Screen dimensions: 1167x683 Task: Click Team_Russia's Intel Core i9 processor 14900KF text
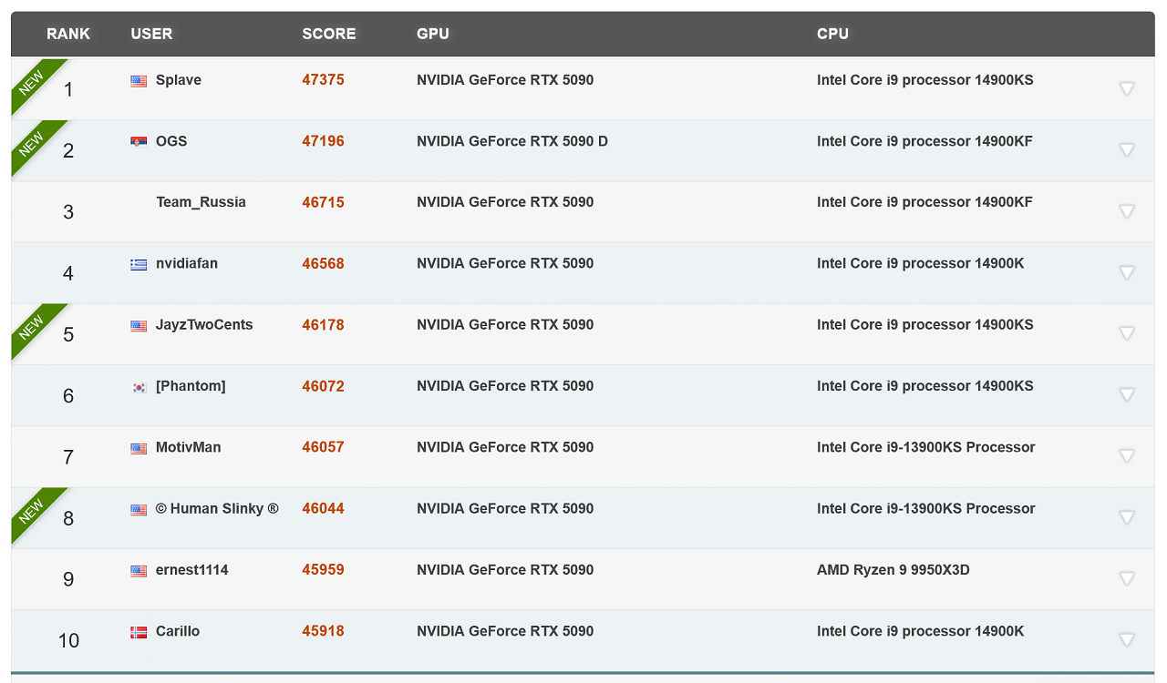(925, 202)
